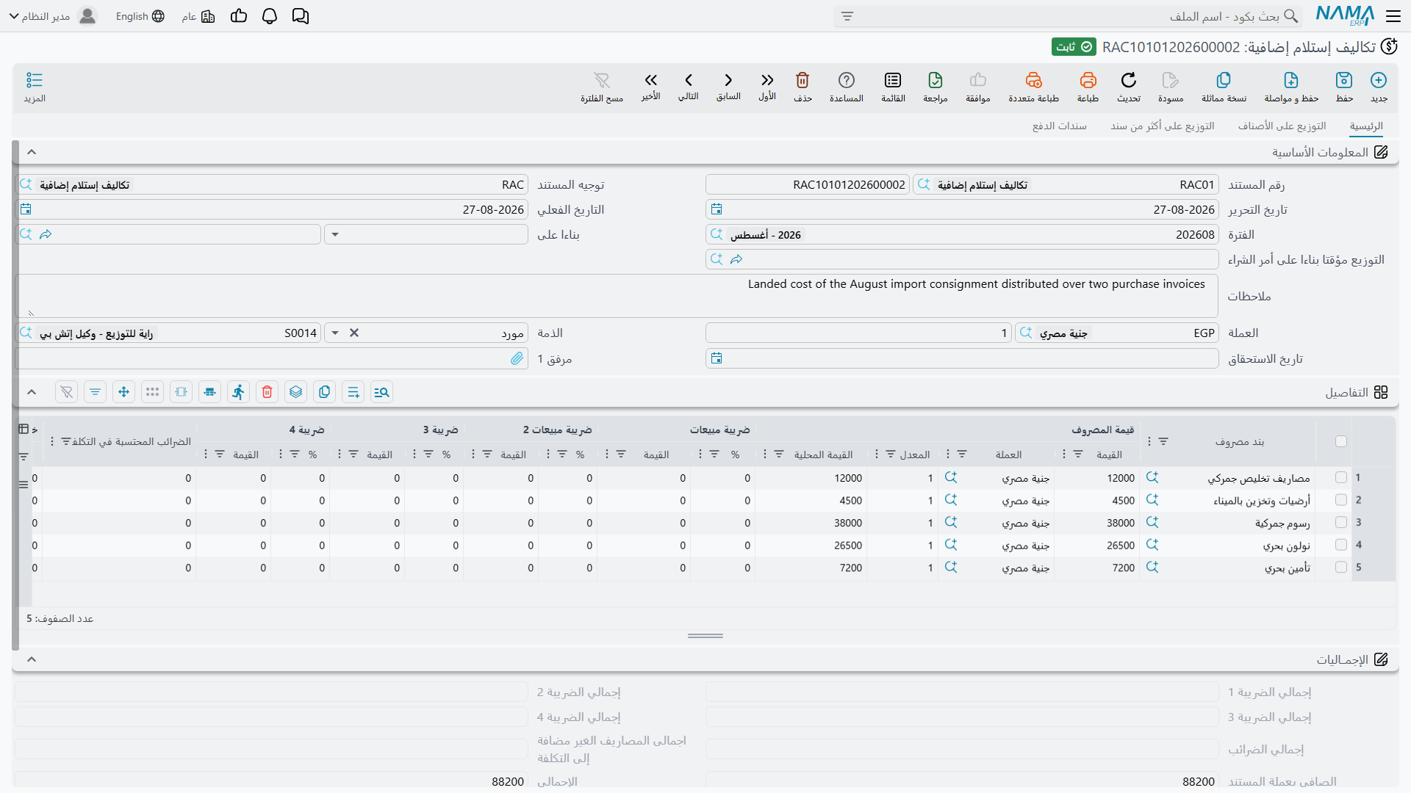
Task: Tick checkbox for row نولون بحري
Action: pyautogui.click(x=1341, y=546)
